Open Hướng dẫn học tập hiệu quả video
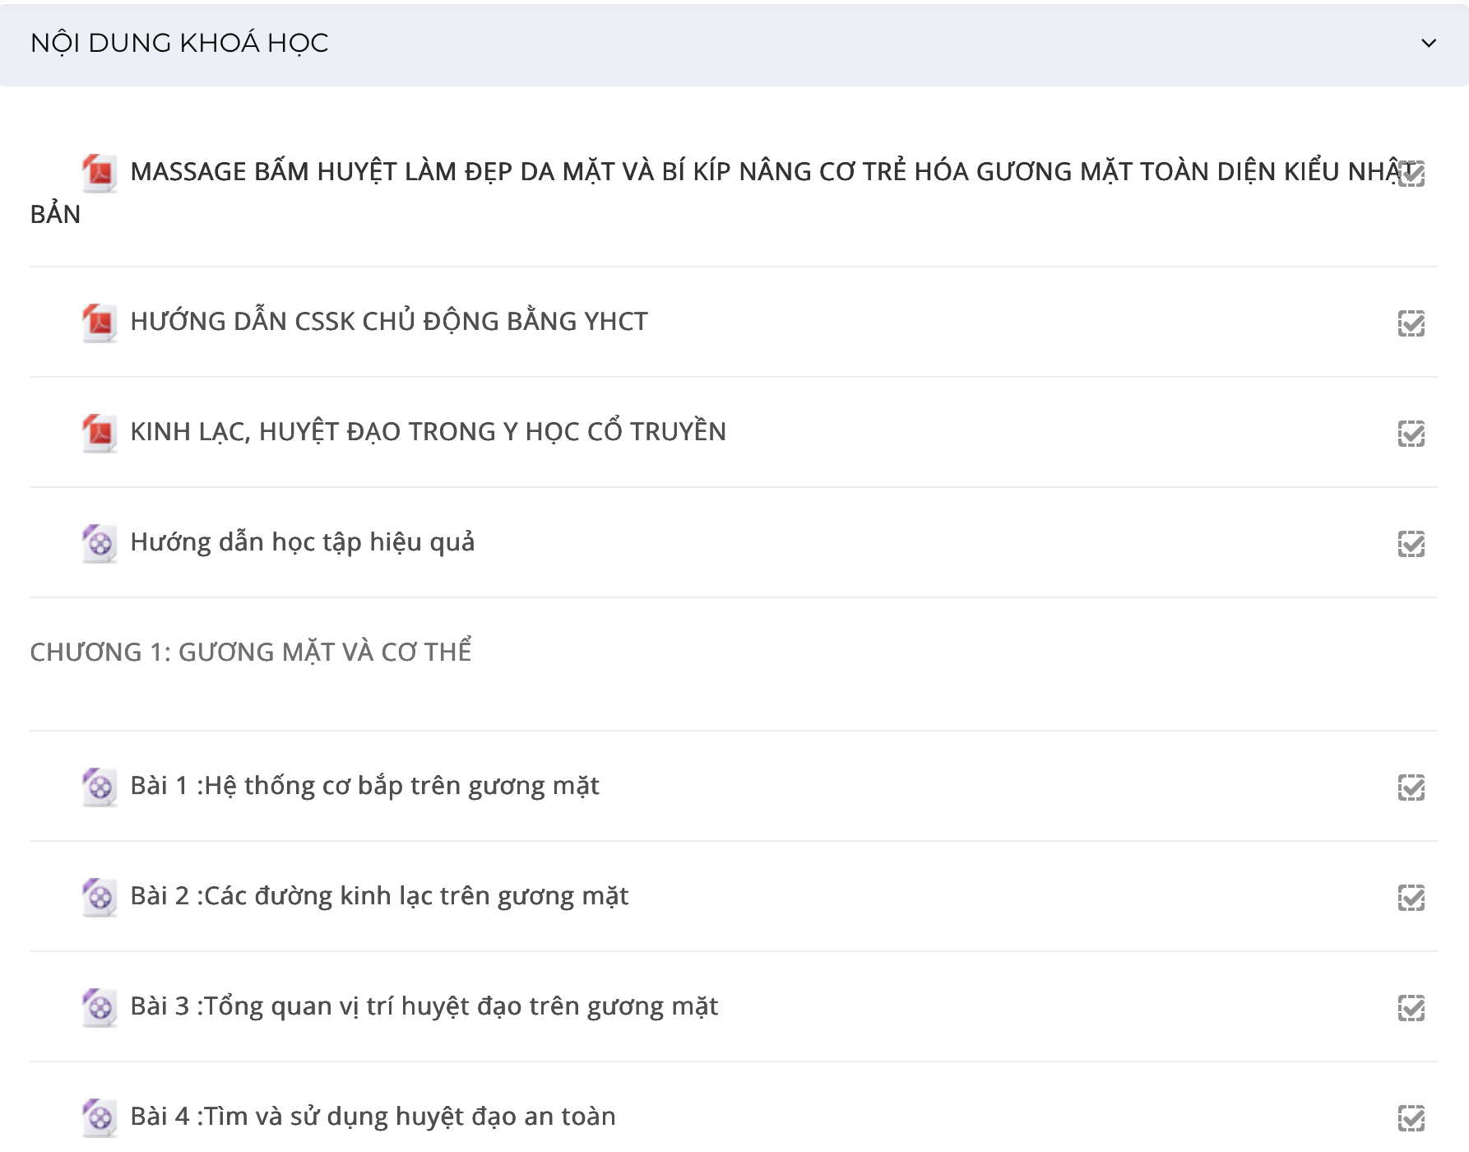This screenshot has width=1469, height=1152. (302, 542)
